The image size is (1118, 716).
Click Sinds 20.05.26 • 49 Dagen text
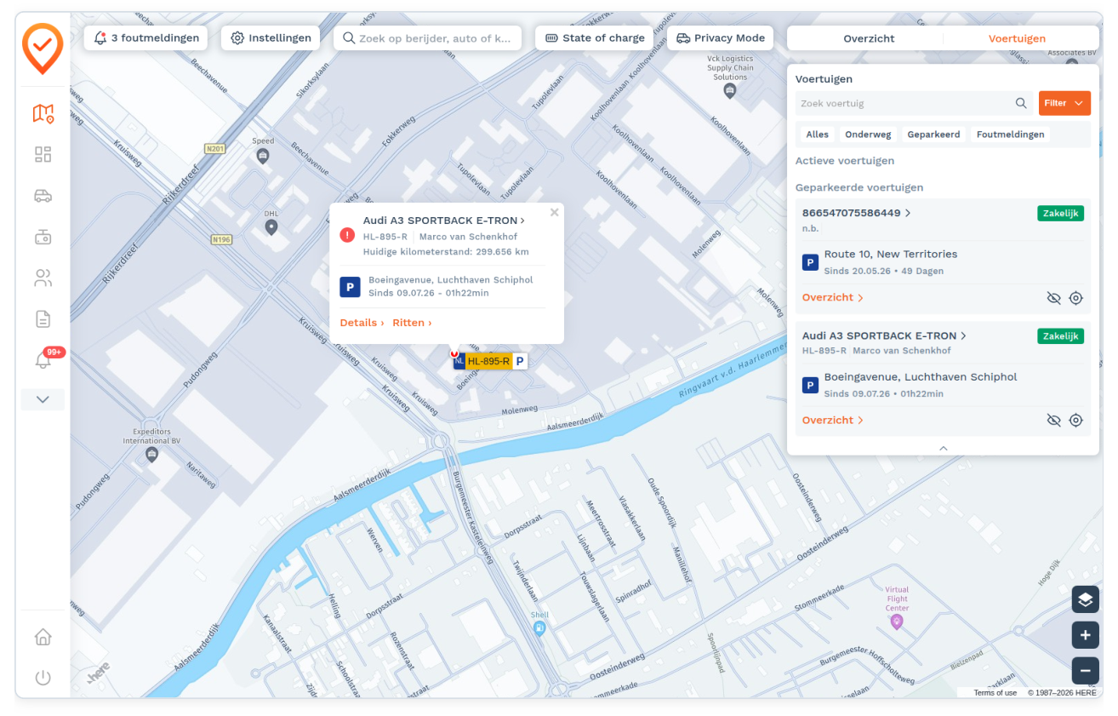tap(884, 271)
